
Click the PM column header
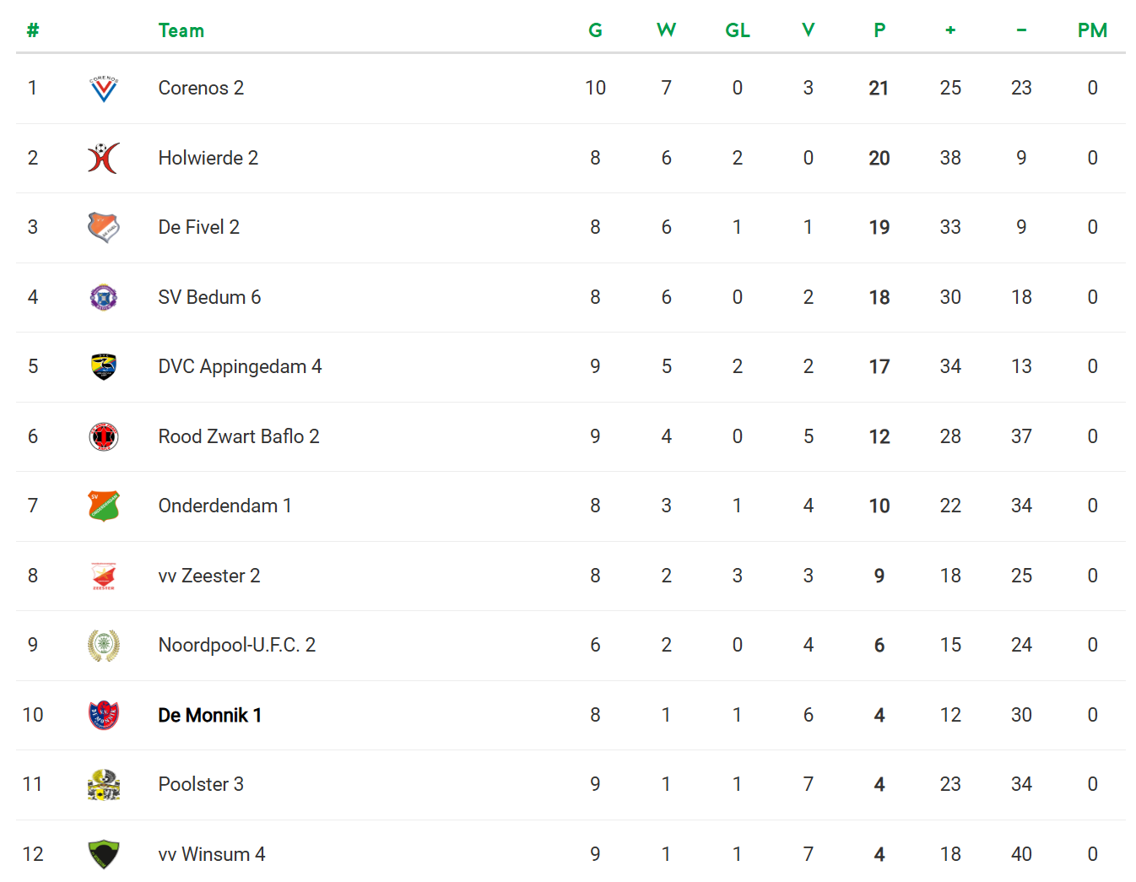tap(1092, 30)
